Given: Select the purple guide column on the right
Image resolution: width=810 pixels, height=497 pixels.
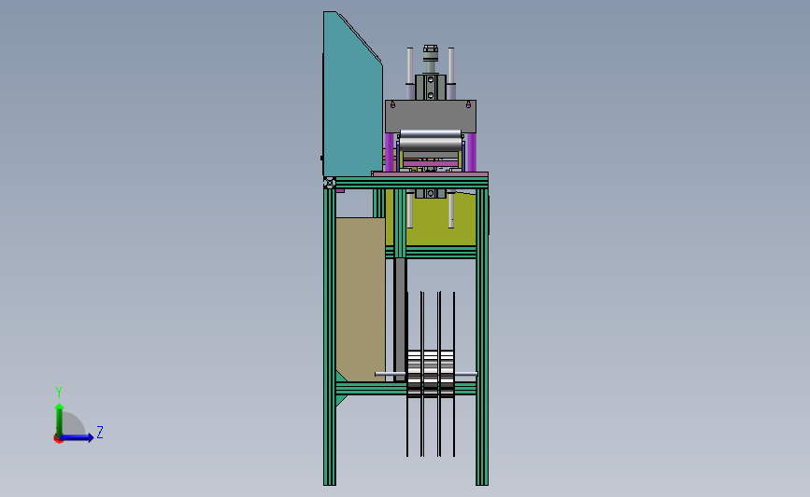Looking at the screenshot, I should (x=471, y=152).
